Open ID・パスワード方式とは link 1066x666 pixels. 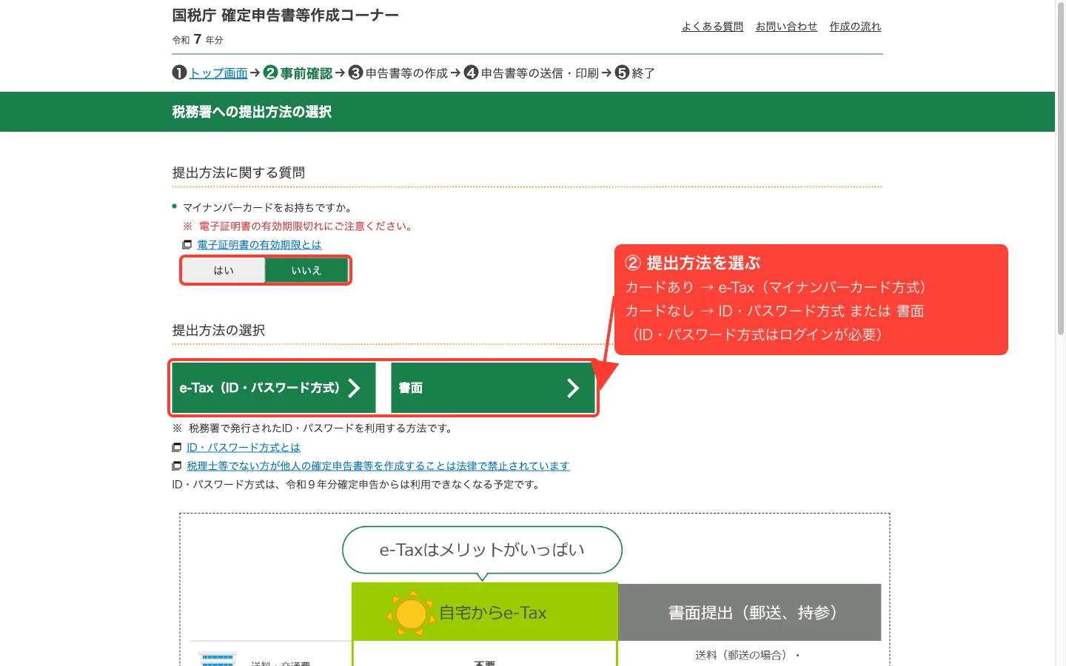[x=244, y=448]
